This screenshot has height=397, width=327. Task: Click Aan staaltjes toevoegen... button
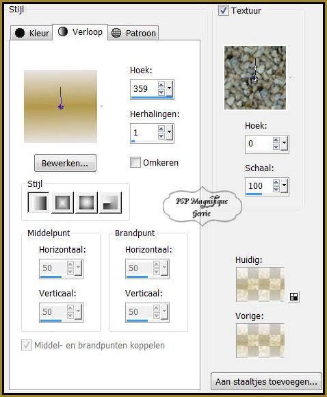click(x=266, y=381)
